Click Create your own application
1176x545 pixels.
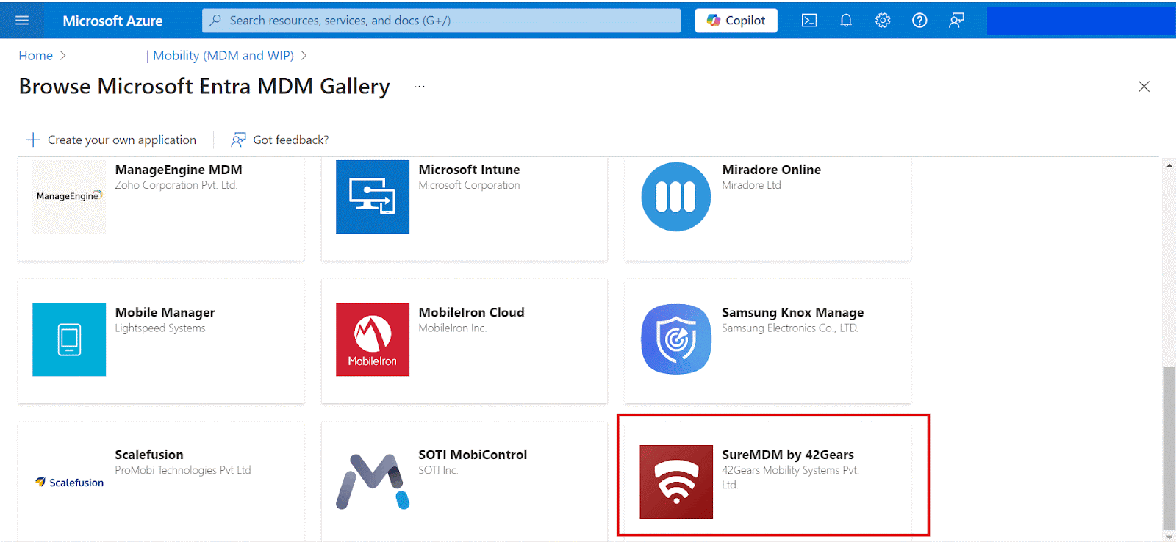coord(111,140)
